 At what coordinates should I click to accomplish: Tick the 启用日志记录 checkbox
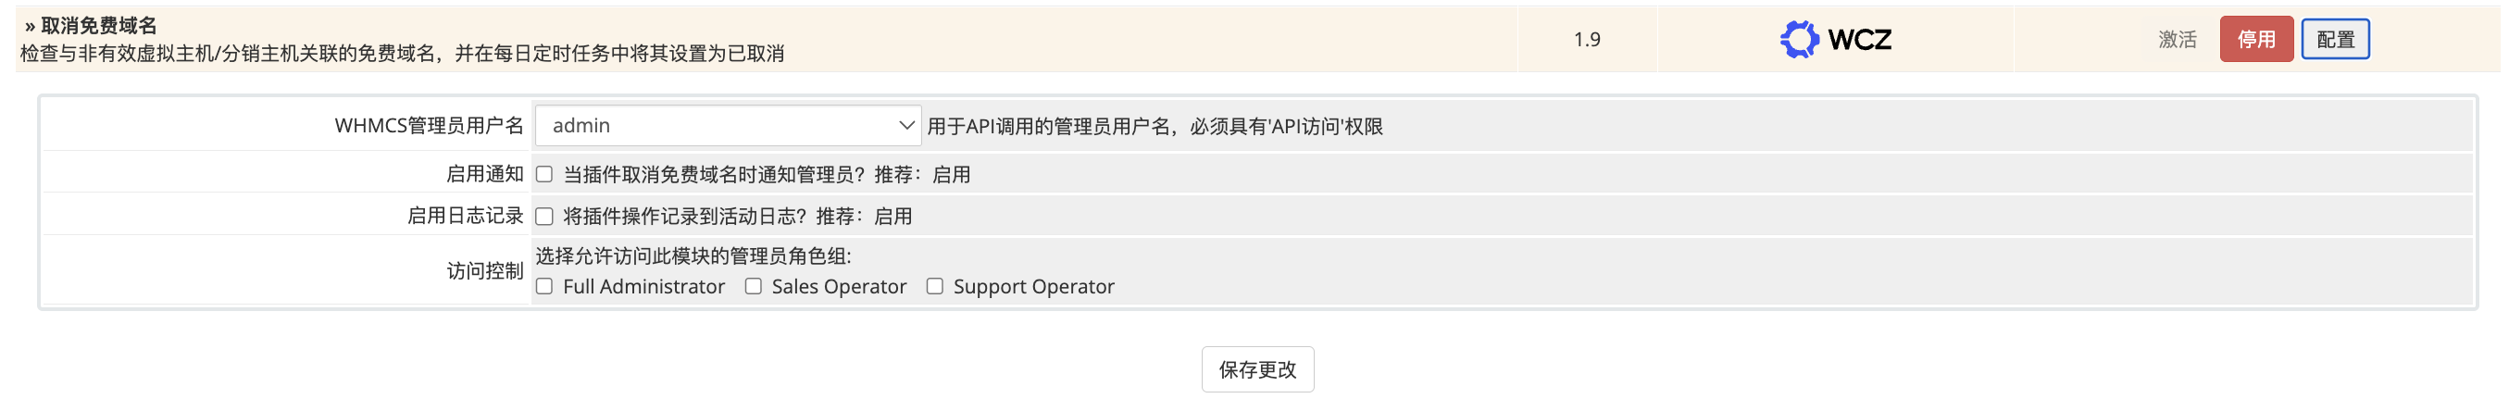(544, 217)
